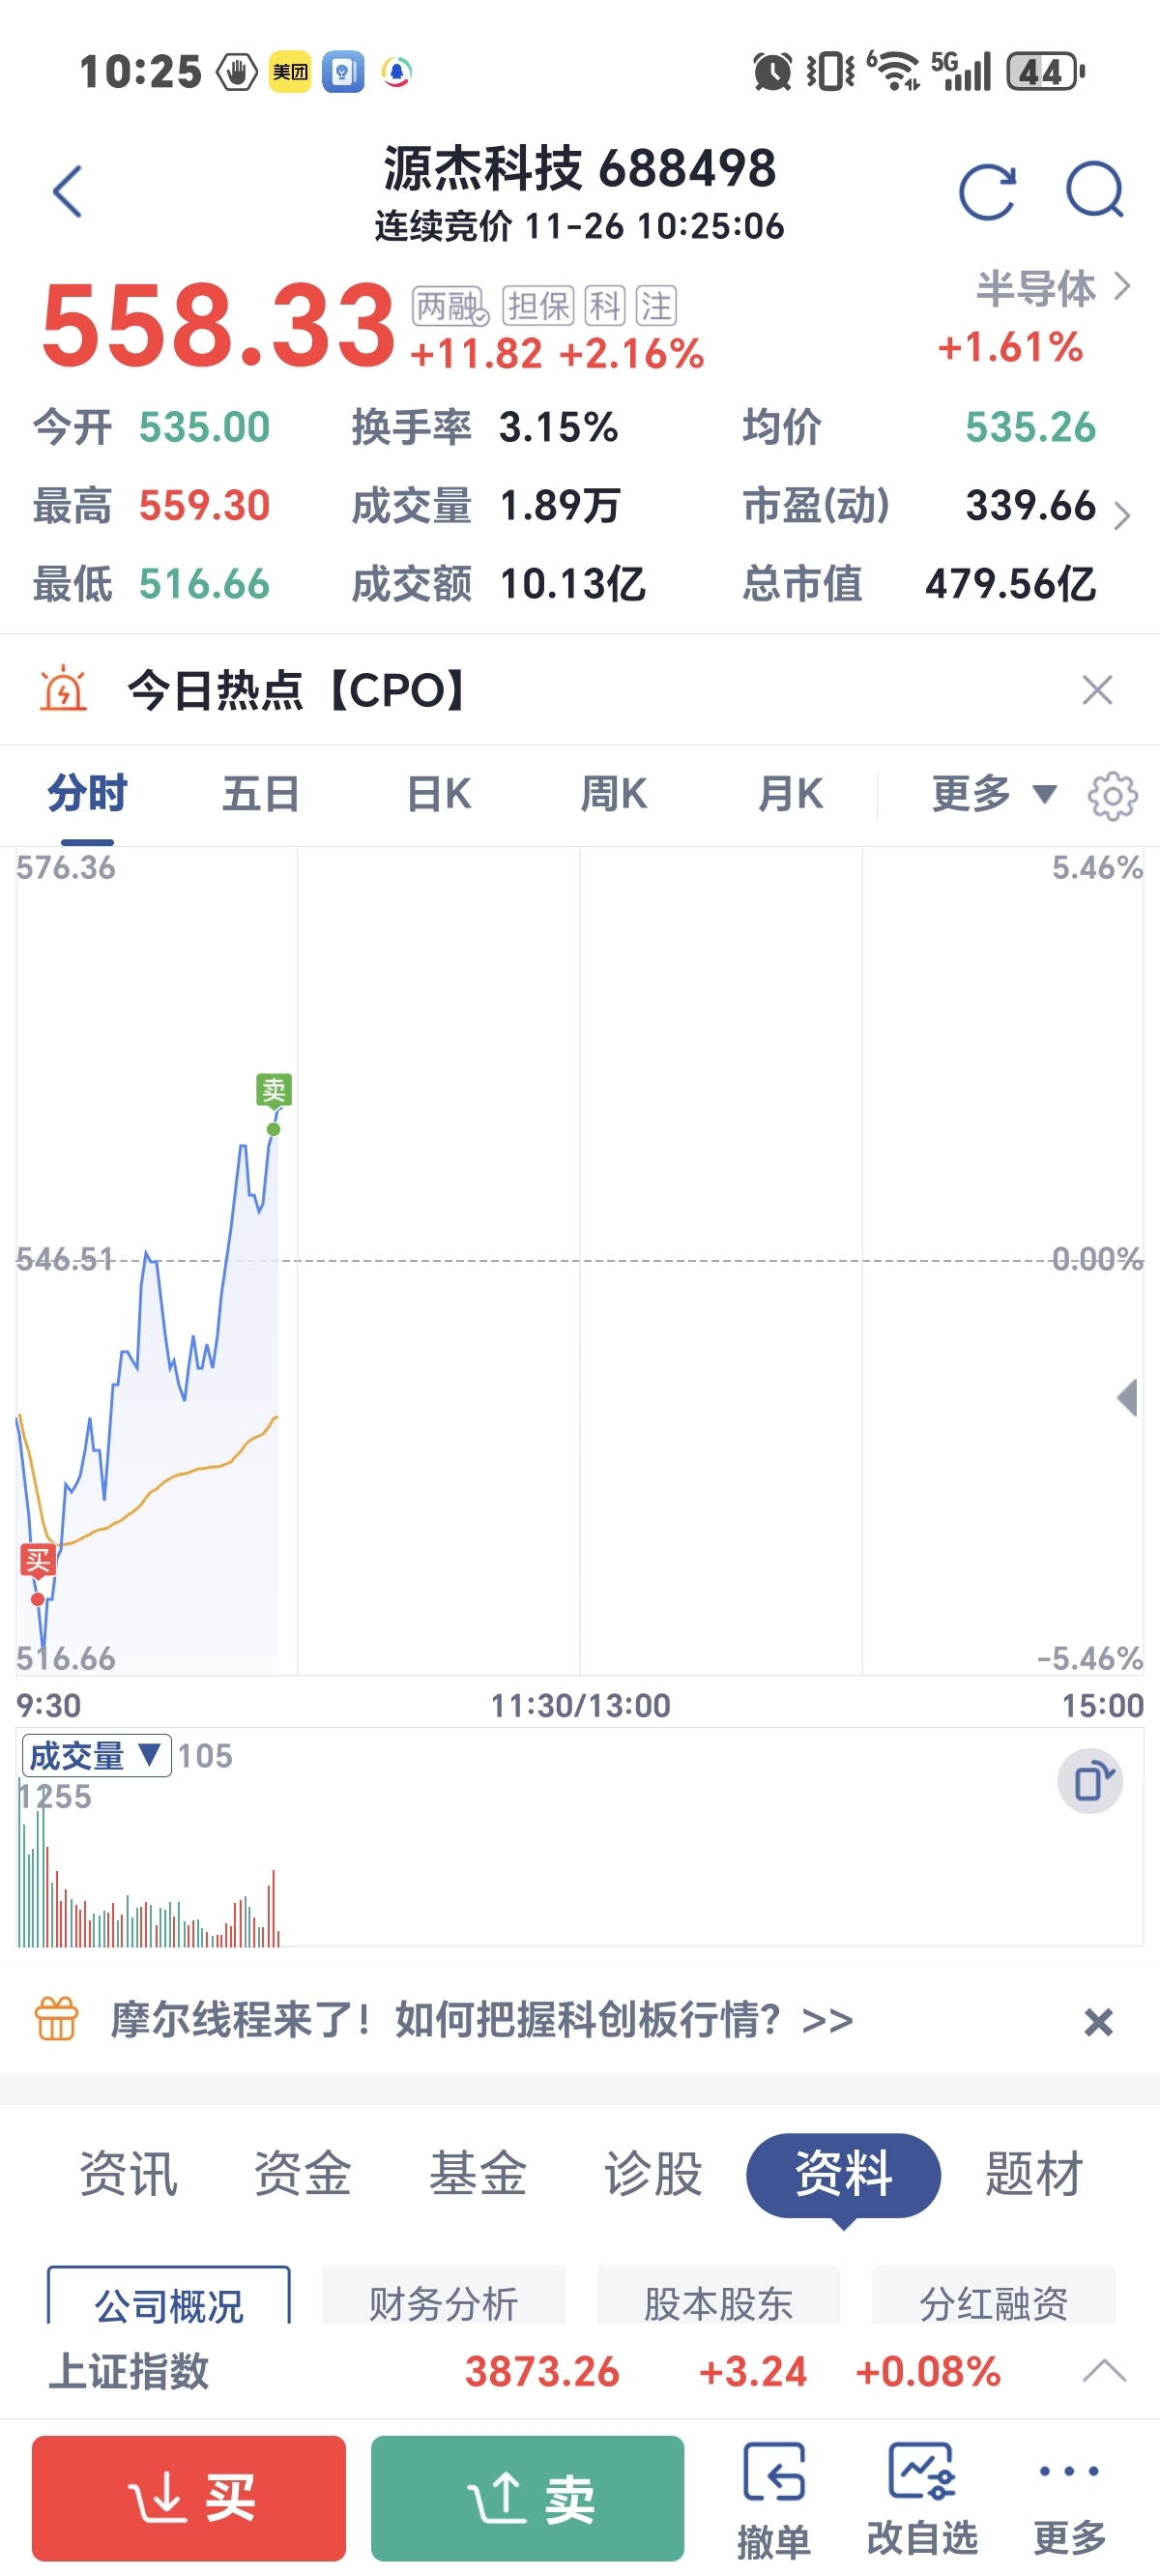
Task: Switch to the 日K chart tab
Action: coord(439,794)
